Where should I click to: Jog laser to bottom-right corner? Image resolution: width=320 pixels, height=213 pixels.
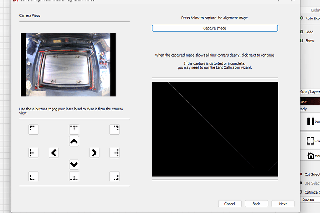click(x=115, y=176)
